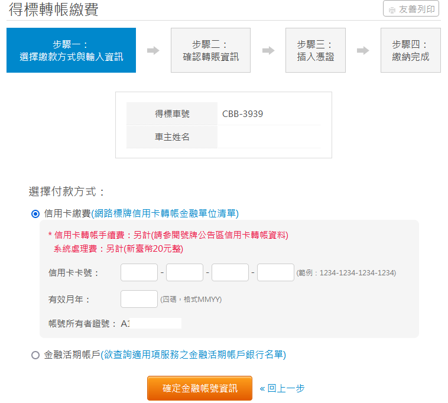This screenshot has width=448, height=403.
Task: Click the 選擇付款方式 heading
Action: [67, 191]
